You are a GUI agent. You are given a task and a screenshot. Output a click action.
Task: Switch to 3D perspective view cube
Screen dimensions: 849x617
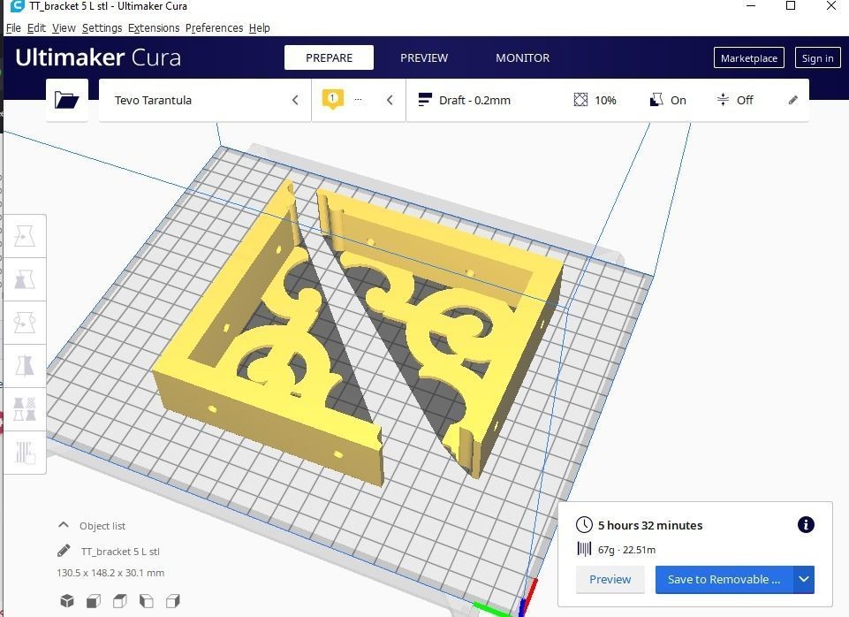pos(67,601)
